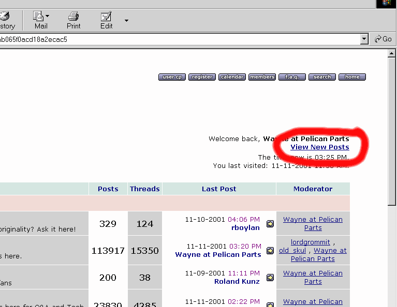Open the History toolbar button
Viewport: 397px width, 307px height.
[6, 21]
